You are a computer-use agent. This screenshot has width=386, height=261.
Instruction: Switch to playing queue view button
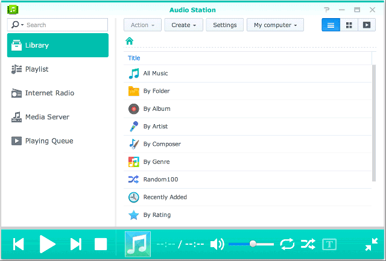pos(367,25)
